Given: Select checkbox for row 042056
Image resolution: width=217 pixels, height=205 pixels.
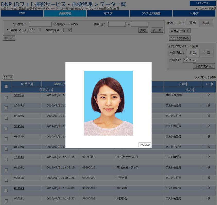Looking at the screenshot, I should click(6, 118).
